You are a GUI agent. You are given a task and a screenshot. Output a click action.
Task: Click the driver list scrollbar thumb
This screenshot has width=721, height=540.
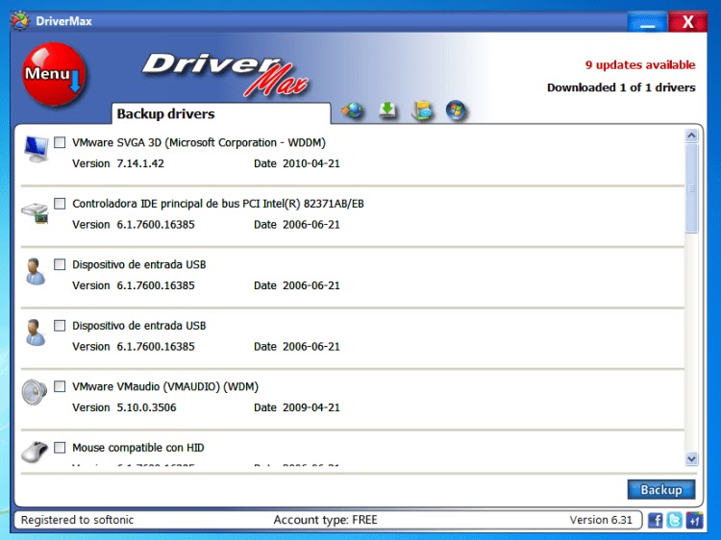coord(691,188)
